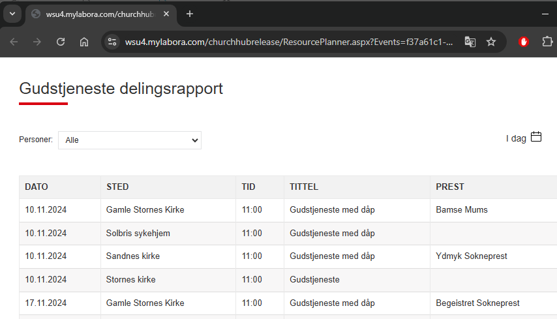Click the address bar URL field
Viewport: 557px width, 319px height.
(287, 42)
